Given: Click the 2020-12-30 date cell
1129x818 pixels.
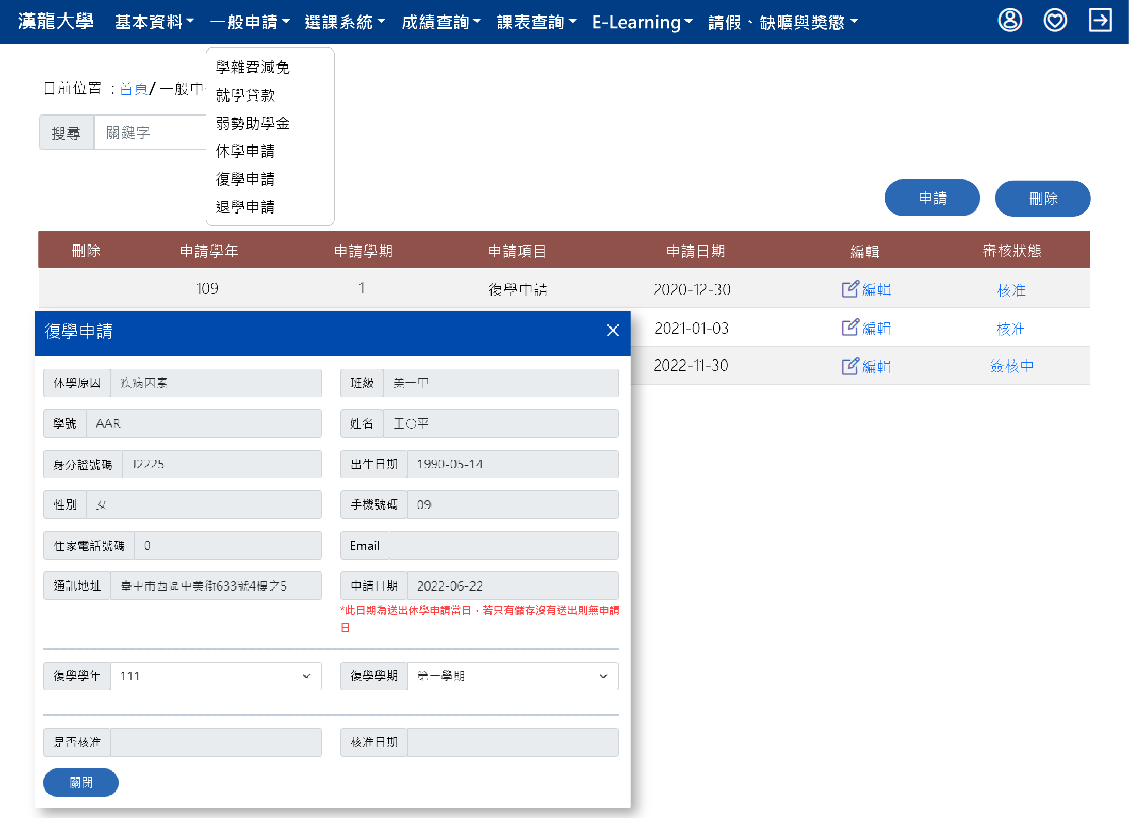Looking at the screenshot, I should point(692,289).
